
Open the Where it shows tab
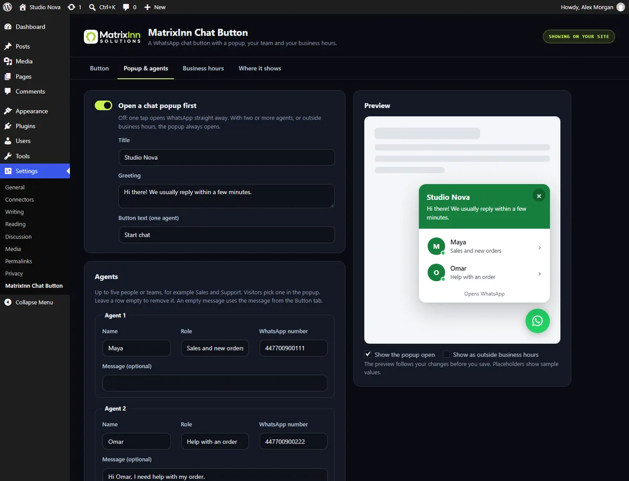260,68
